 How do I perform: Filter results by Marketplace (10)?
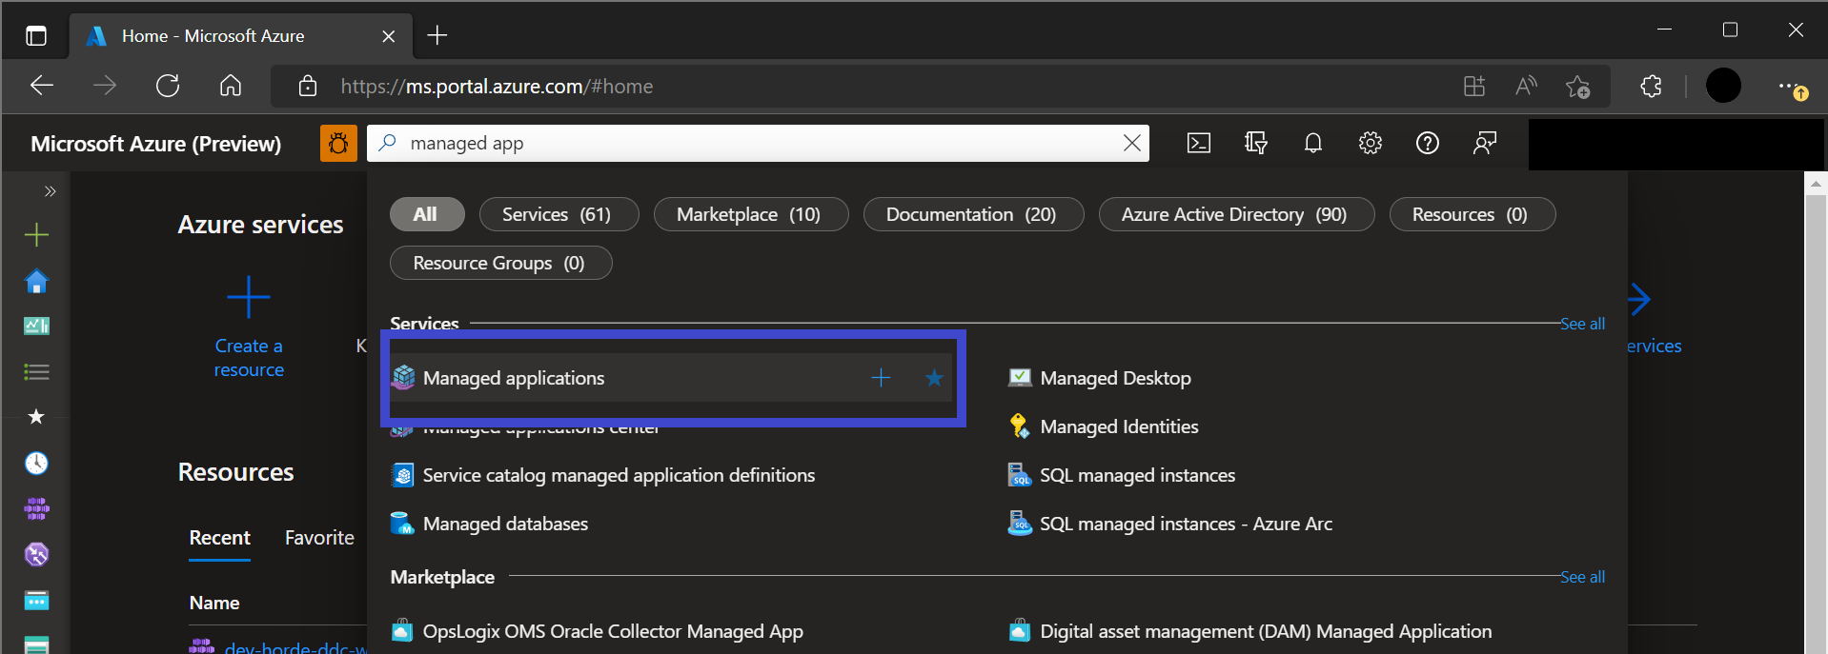[x=750, y=214]
